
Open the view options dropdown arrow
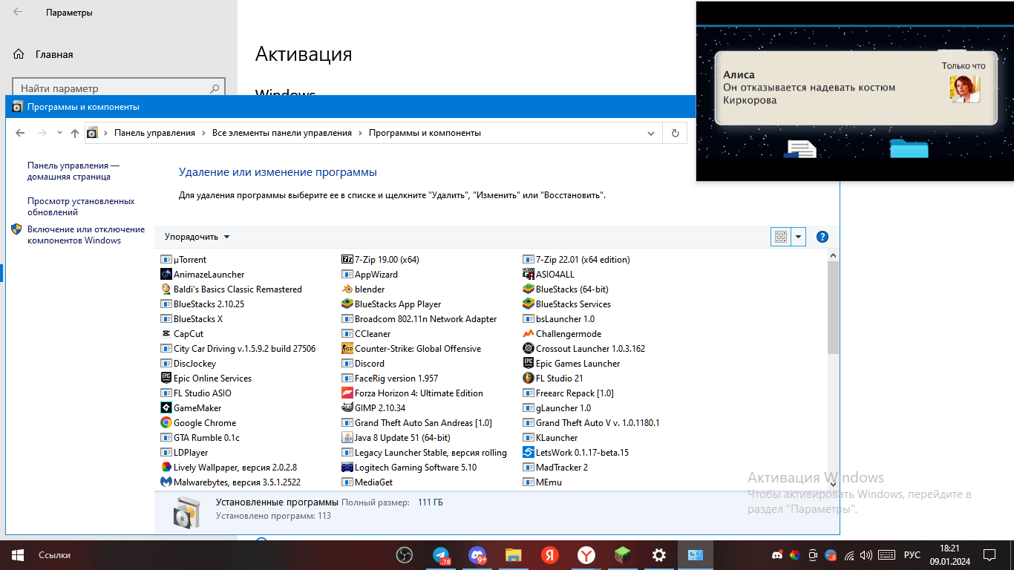[799, 237]
